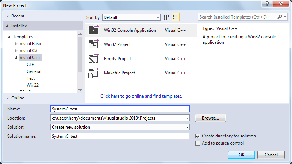Expand the Recent templates section

click(8, 16)
